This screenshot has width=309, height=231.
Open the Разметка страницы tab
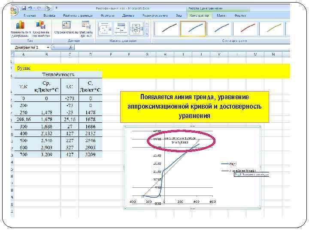click(78, 15)
